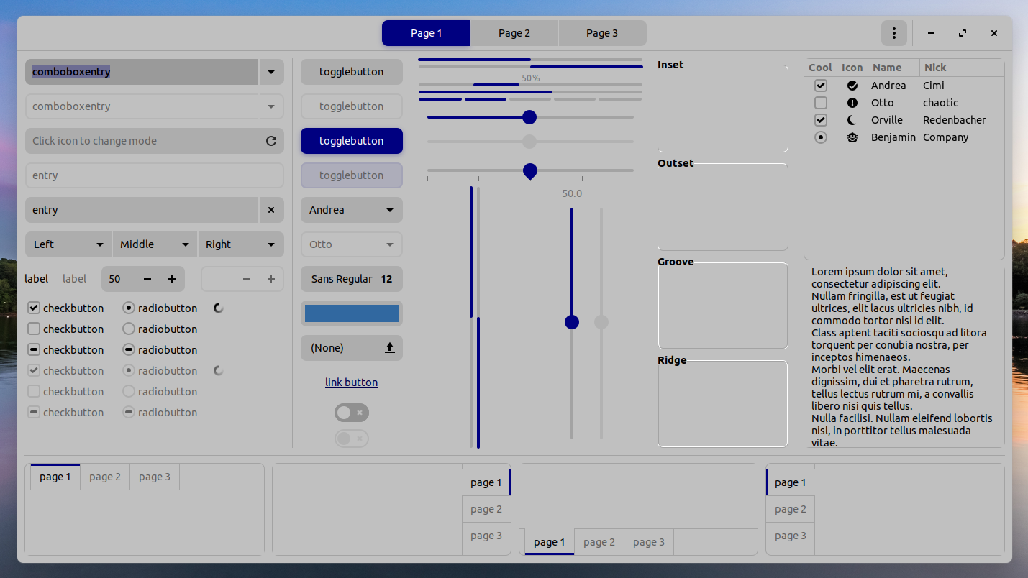Click the spinner icon next to first radiobutton

tap(217, 308)
